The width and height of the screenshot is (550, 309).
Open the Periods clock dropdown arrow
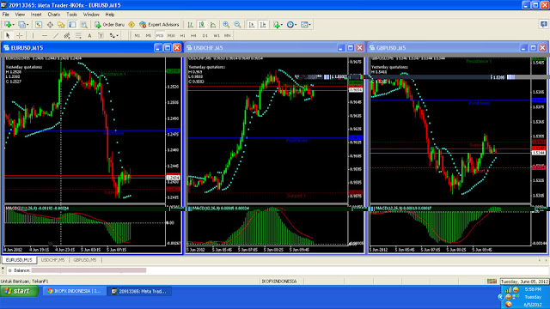click(296, 25)
